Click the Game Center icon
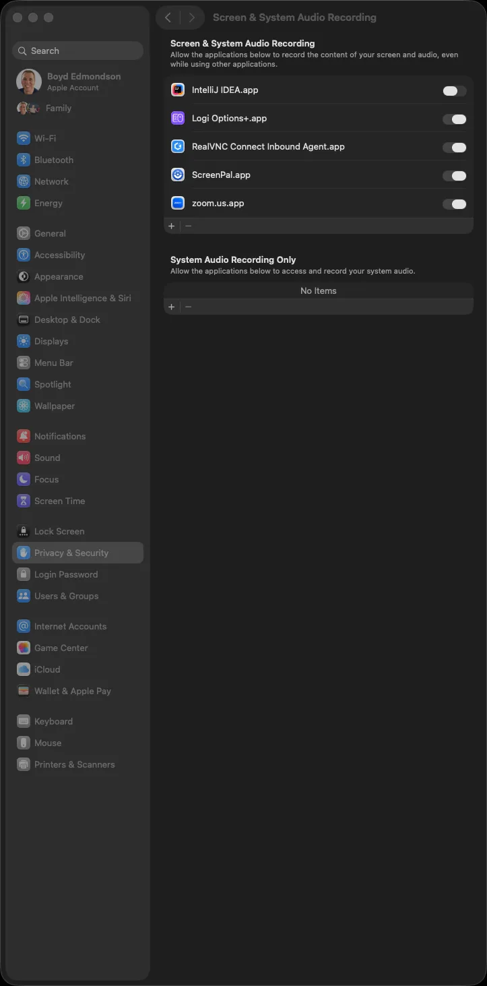This screenshot has width=487, height=986. tap(24, 648)
